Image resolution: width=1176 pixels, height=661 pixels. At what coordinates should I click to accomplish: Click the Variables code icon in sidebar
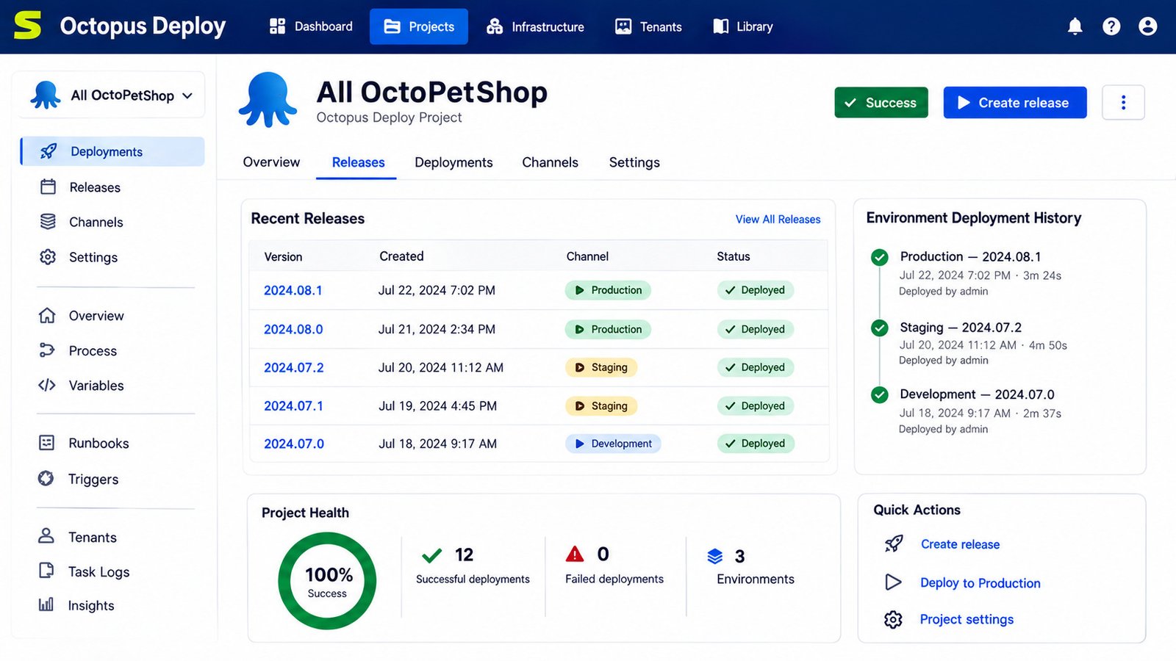tap(47, 385)
